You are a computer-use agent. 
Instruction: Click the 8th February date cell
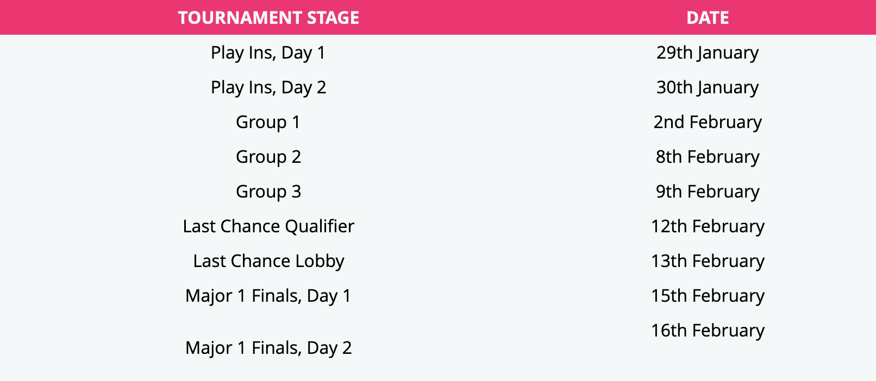(x=707, y=157)
